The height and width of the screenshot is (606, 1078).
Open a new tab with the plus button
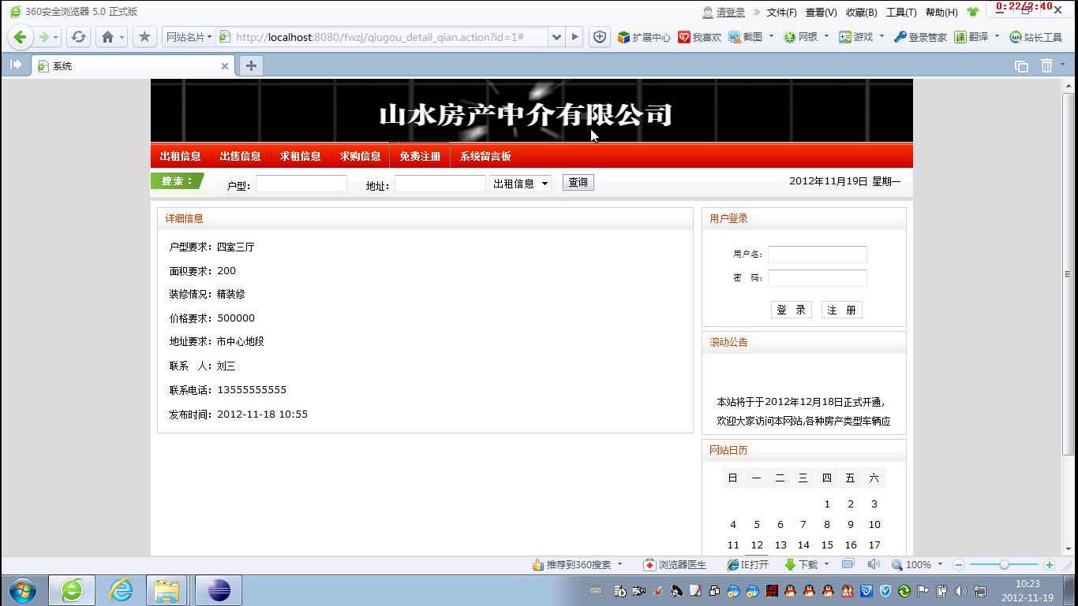251,66
